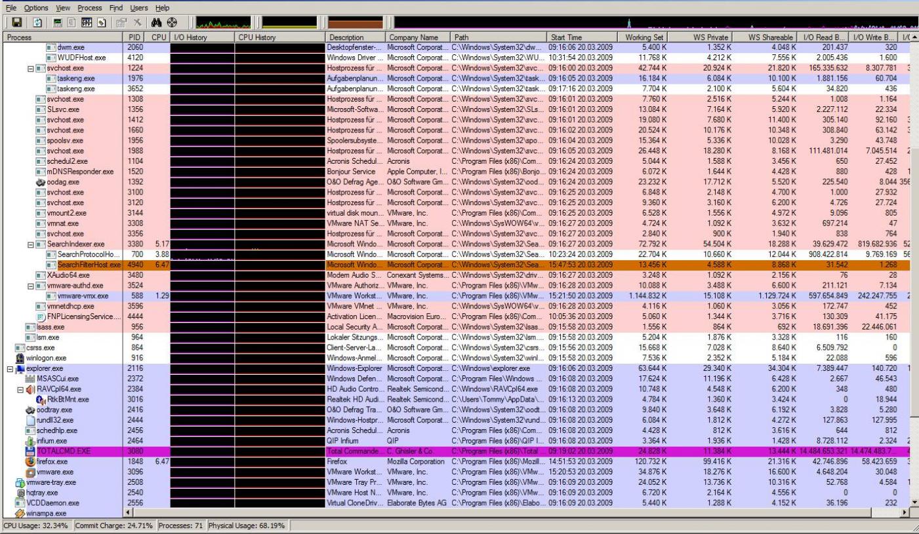Click the icon beside hqtray.exe
The image size is (919, 534).
click(x=20, y=493)
